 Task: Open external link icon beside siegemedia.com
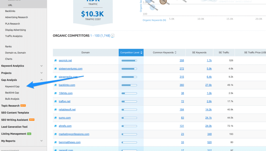coord(55,77)
